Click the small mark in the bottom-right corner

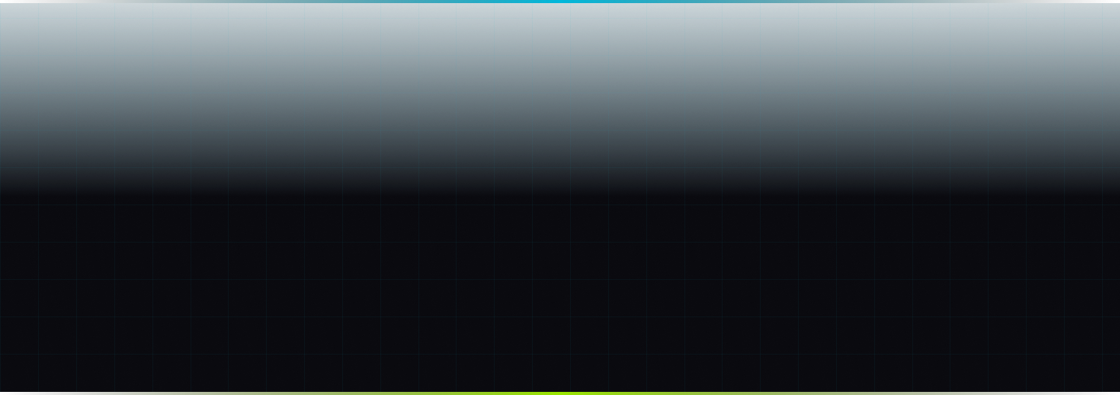(x=1117, y=392)
